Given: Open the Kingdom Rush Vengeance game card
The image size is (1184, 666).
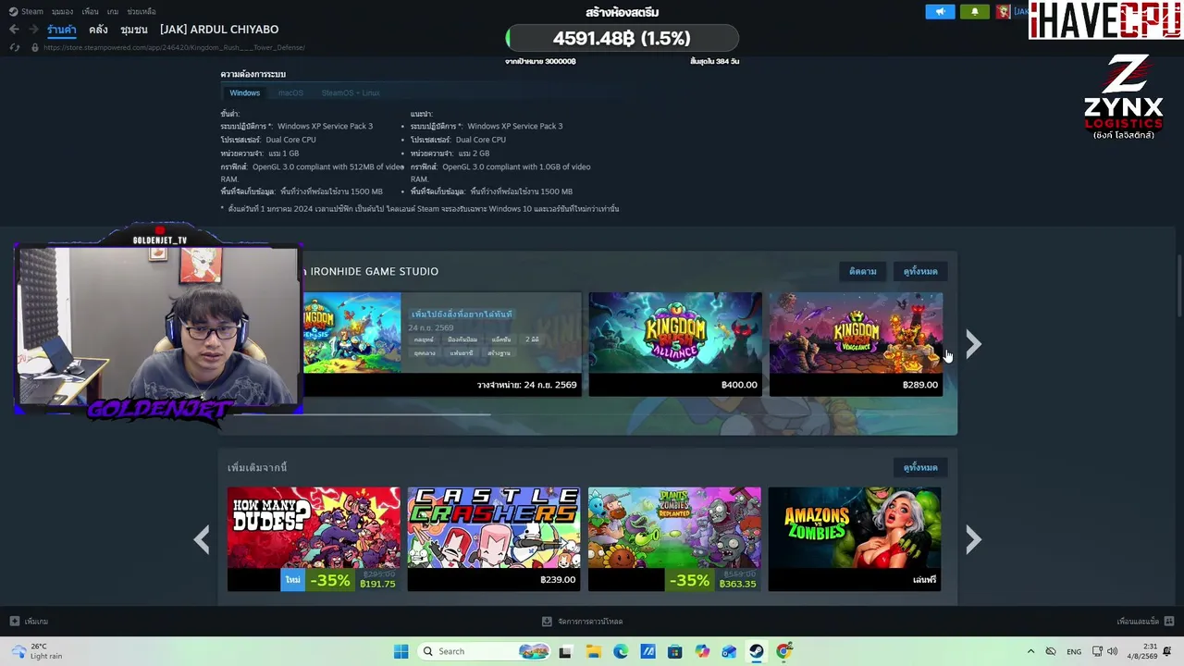Looking at the screenshot, I should click(x=856, y=344).
